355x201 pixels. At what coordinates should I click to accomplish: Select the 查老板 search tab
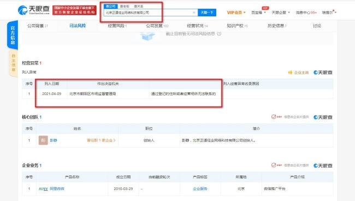[125, 7]
